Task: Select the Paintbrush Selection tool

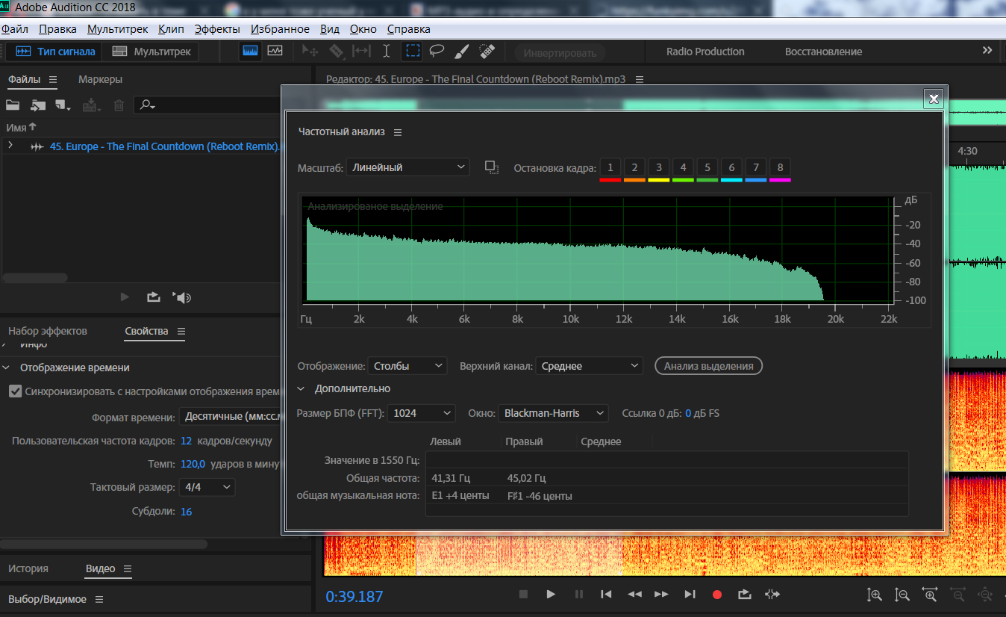Action: 462,52
